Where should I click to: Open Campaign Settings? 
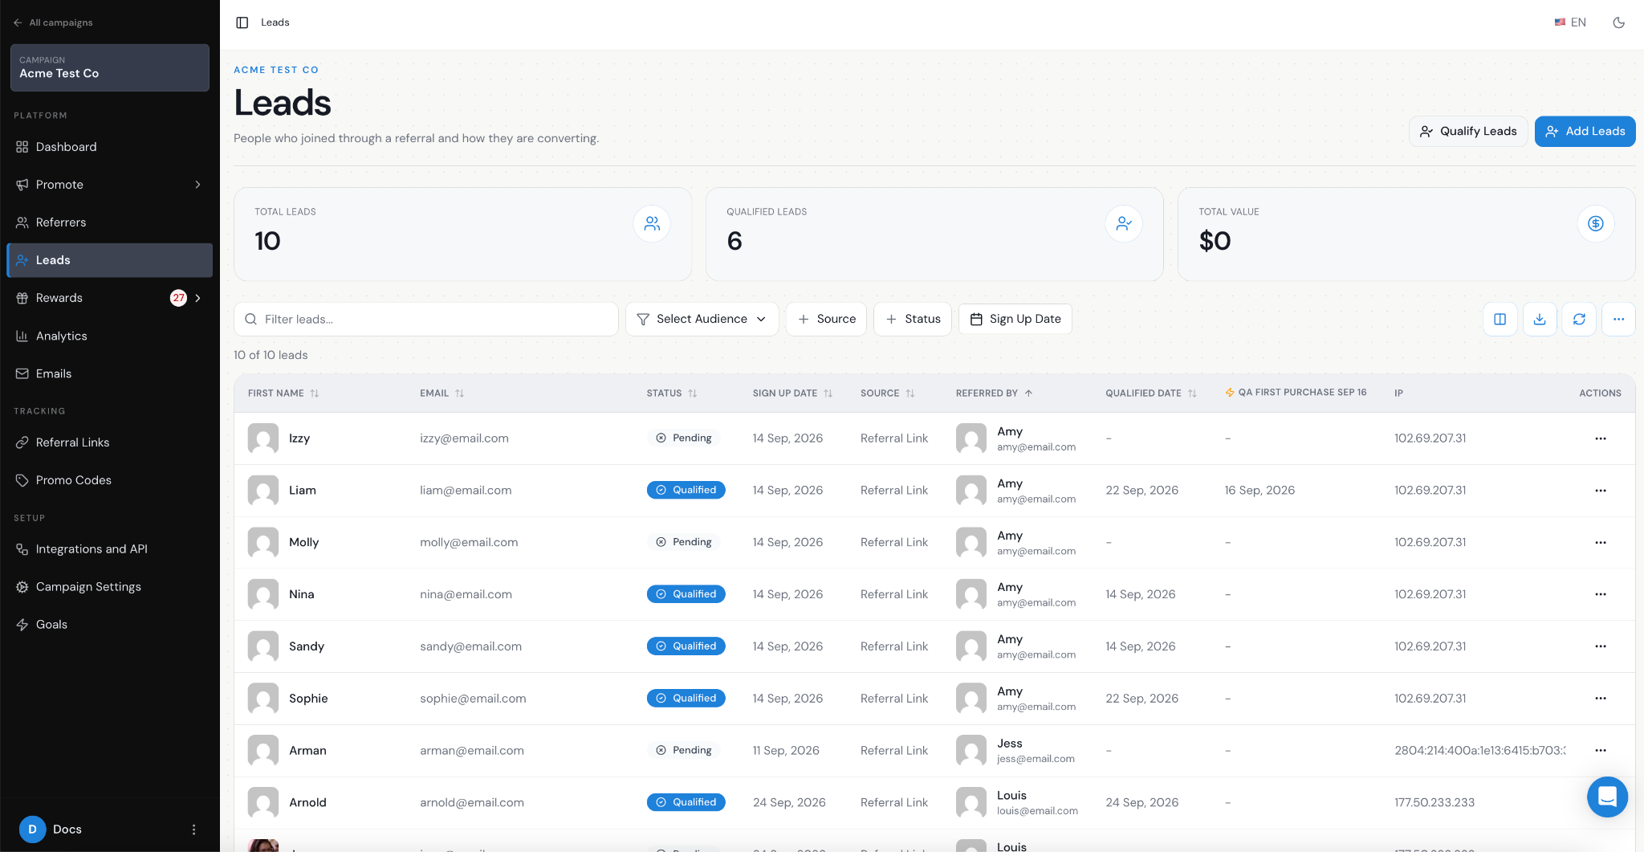tap(109, 587)
